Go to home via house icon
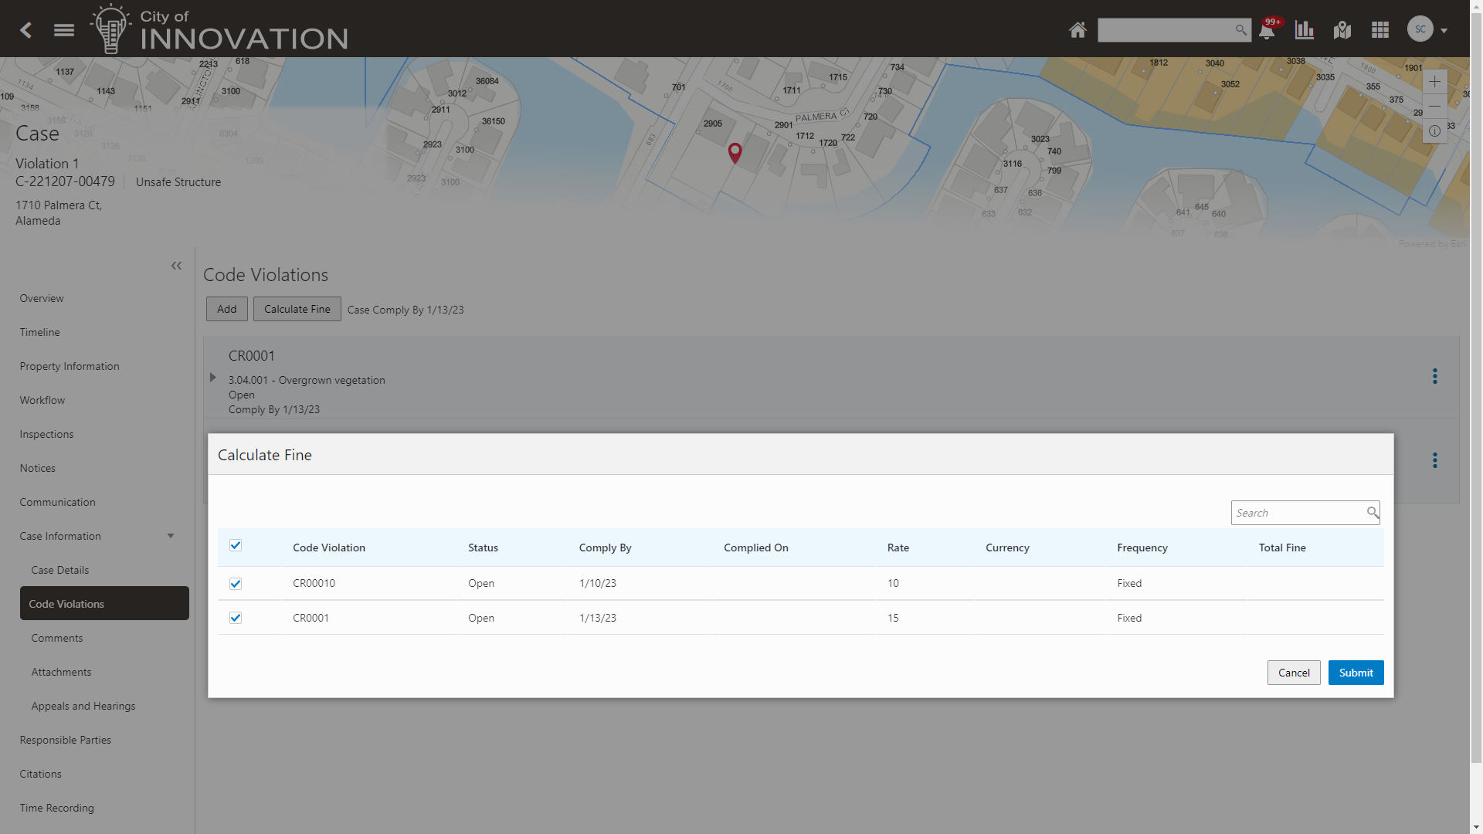 tap(1077, 30)
